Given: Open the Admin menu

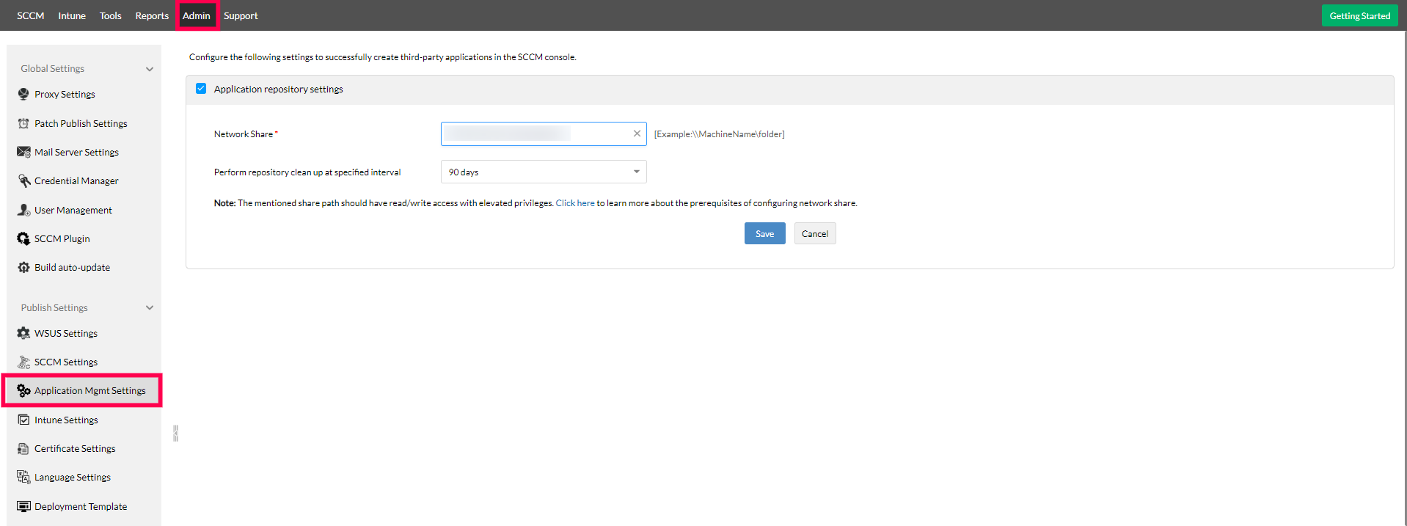Looking at the screenshot, I should click(197, 15).
